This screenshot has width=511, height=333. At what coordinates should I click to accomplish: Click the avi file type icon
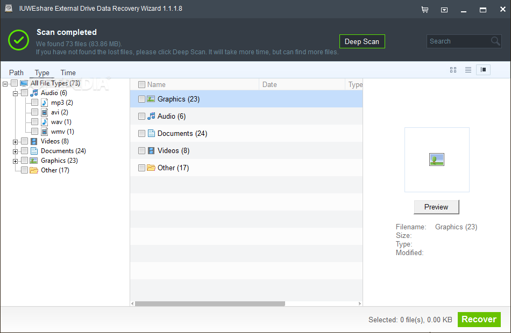pos(45,112)
